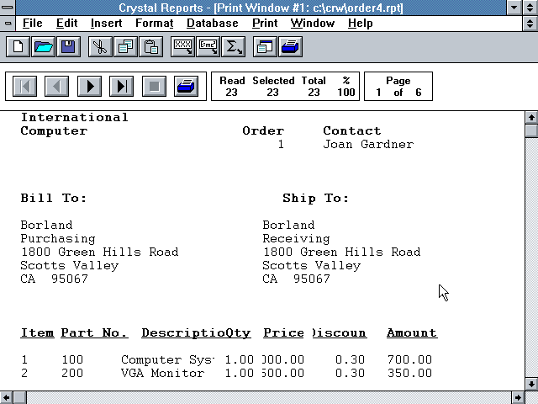Select the Contact column heading
The width and height of the screenshot is (538, 404).
pos(351,131)
